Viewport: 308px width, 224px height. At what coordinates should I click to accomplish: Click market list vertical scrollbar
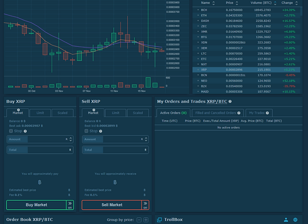coord(301,11)
